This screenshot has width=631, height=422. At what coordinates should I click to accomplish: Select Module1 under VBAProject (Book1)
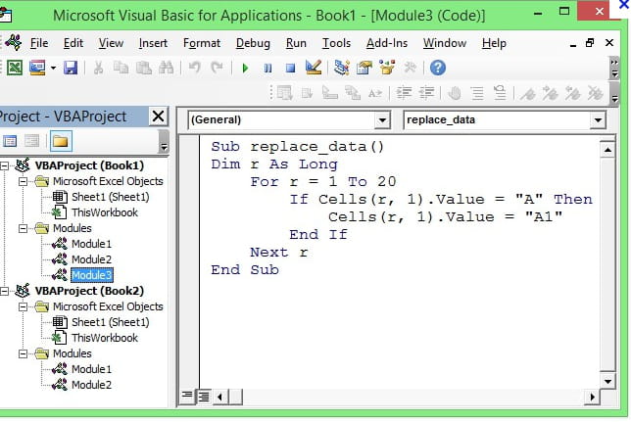[x=91, y=244]
